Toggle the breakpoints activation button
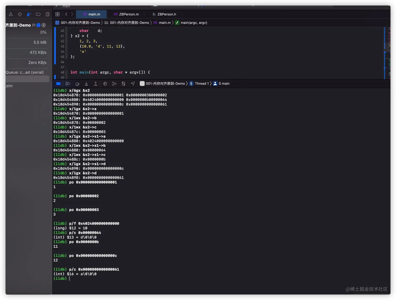 (58, 84)
